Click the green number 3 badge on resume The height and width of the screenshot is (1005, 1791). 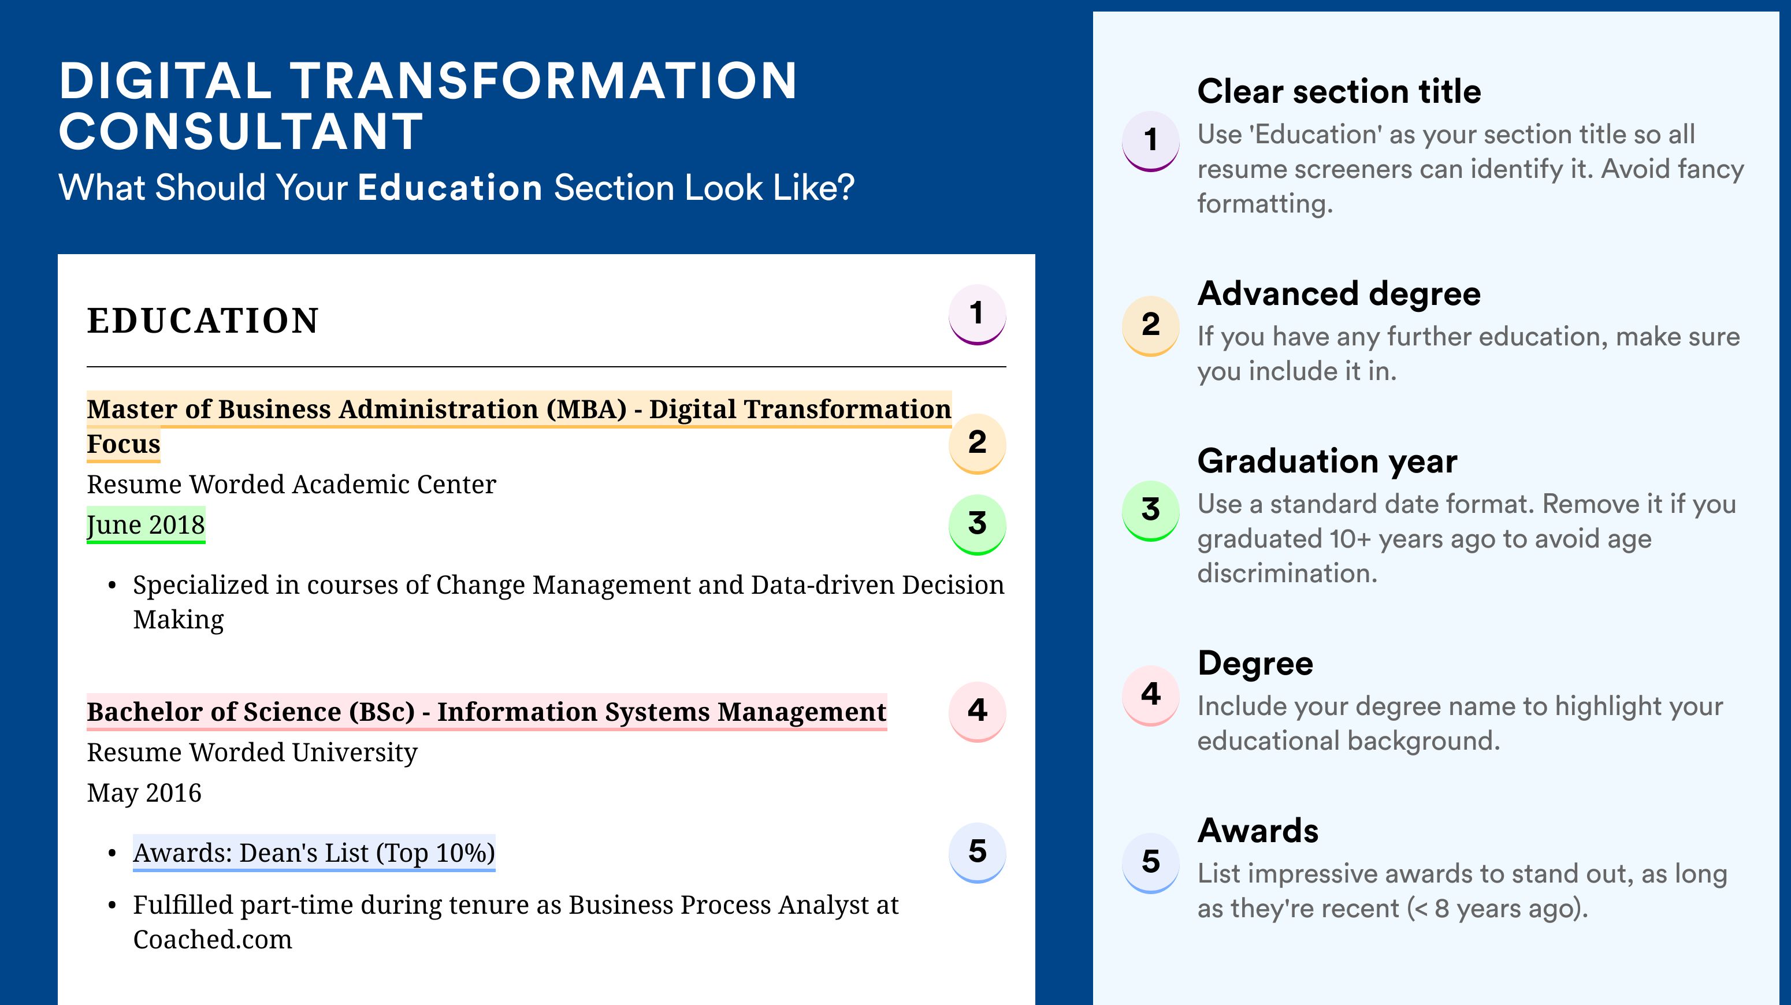coord(977,524)
